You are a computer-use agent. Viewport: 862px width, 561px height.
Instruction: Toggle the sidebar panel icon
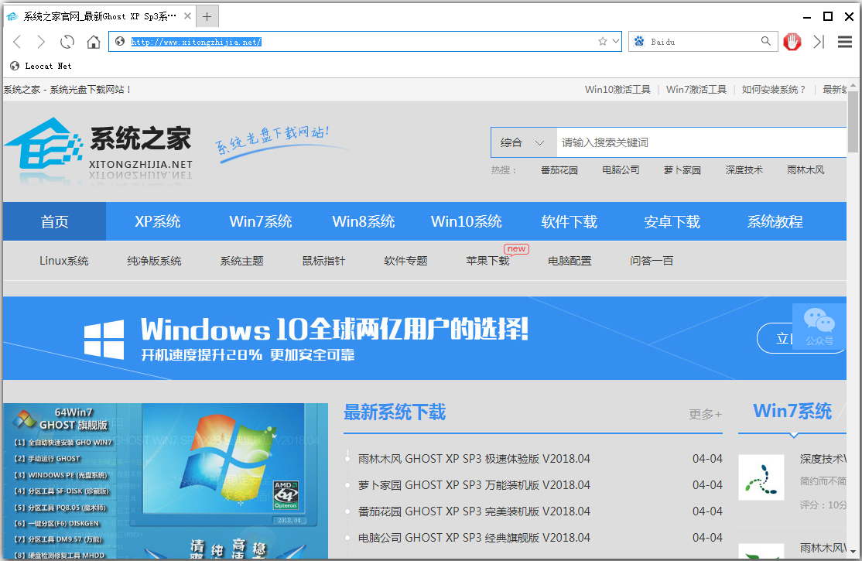coord(819,42)
